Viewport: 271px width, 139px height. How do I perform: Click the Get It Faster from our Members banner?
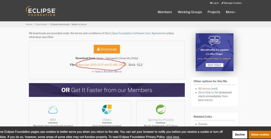point(107,90)
